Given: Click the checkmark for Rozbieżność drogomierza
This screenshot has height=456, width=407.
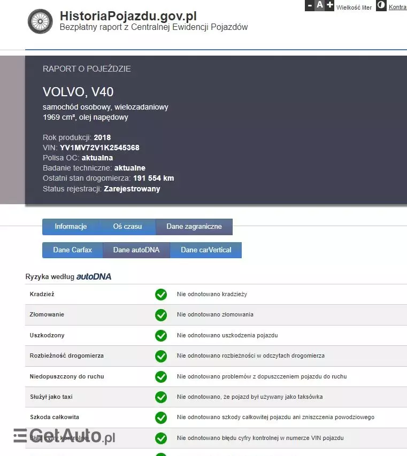Looking at the screenshot, I should coord(161,356).
